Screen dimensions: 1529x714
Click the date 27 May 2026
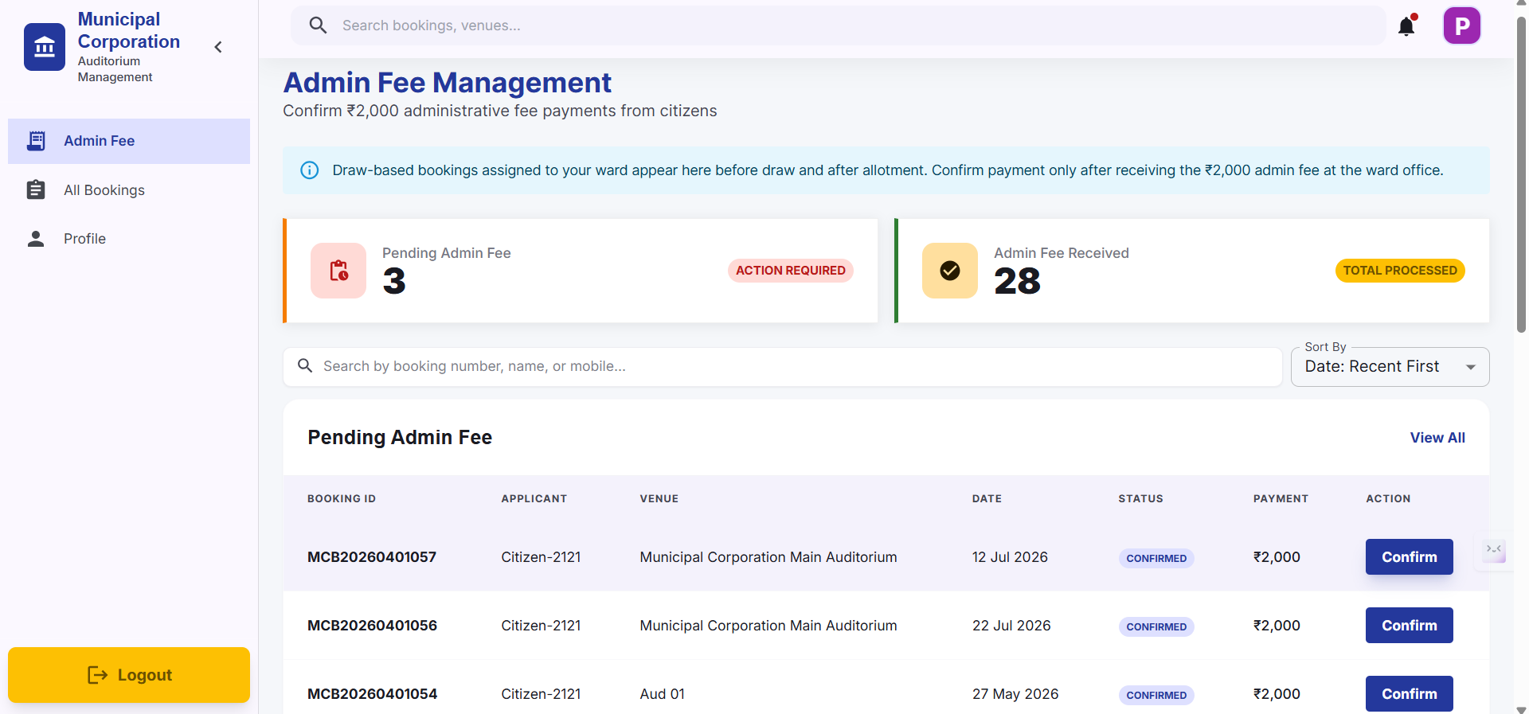click(1015, 694)
